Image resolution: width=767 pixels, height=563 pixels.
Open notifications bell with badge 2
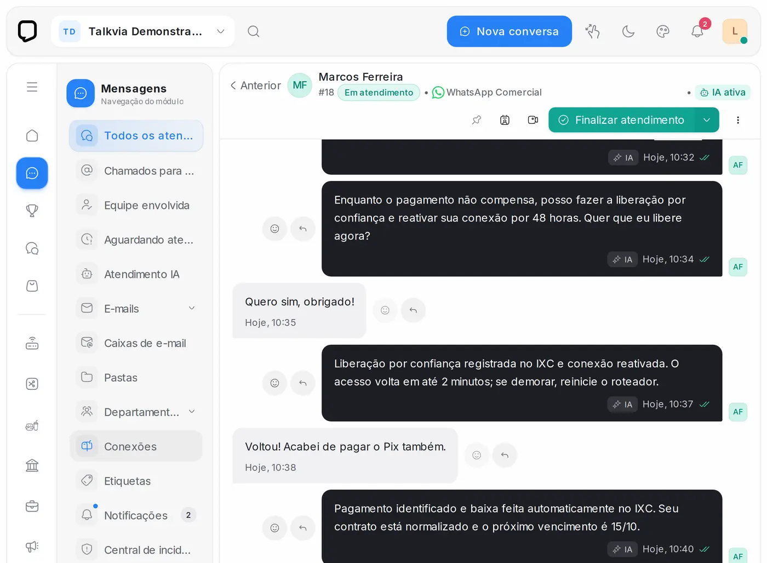point(697,31)
